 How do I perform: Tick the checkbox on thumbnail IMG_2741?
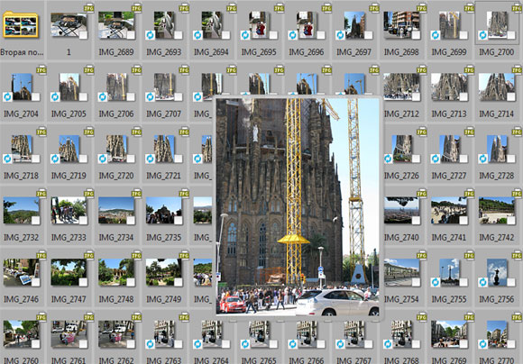click(463, 221)
